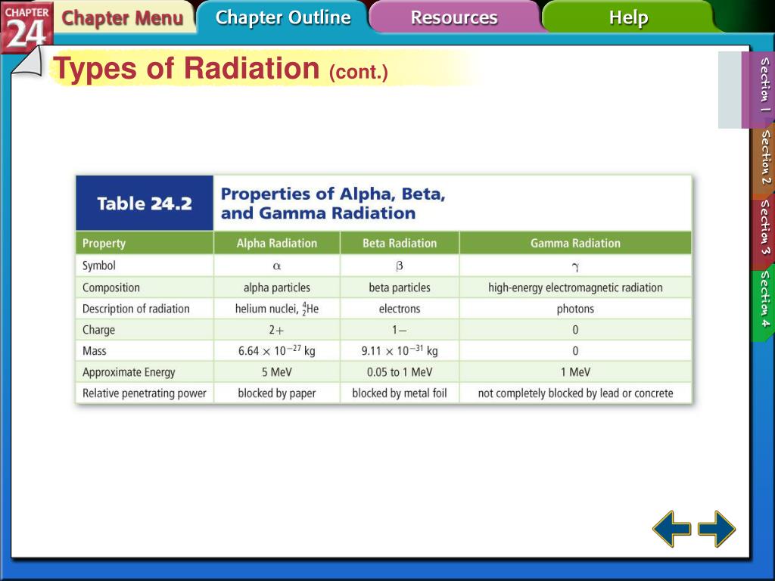Select the 'Composition' row label

pos(110,287)
